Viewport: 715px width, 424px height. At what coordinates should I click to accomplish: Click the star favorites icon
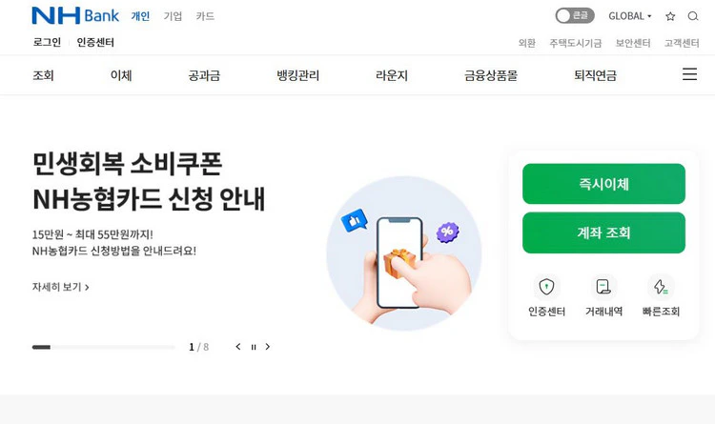point(670,16)
